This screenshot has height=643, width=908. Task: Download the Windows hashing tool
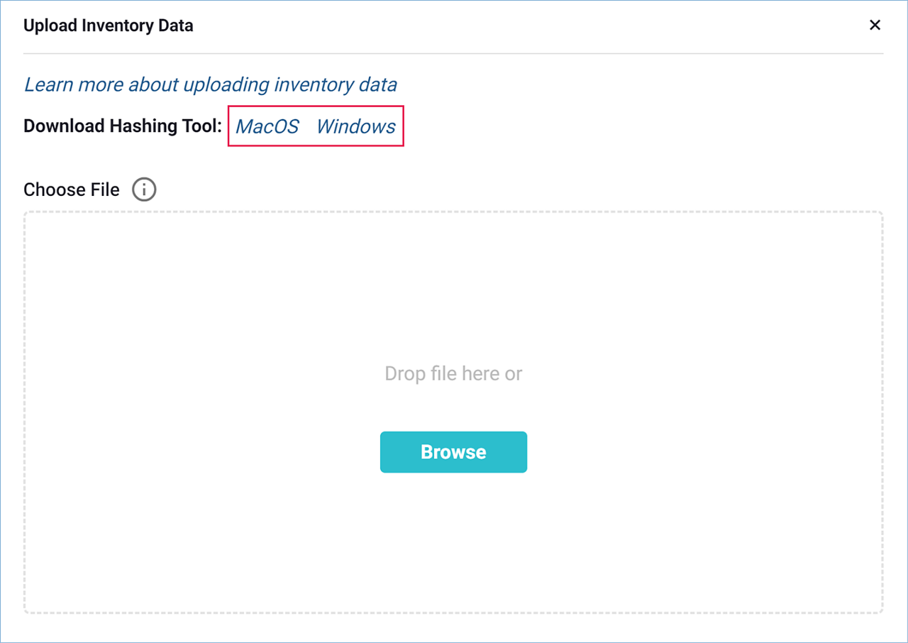tap(355, 126)
